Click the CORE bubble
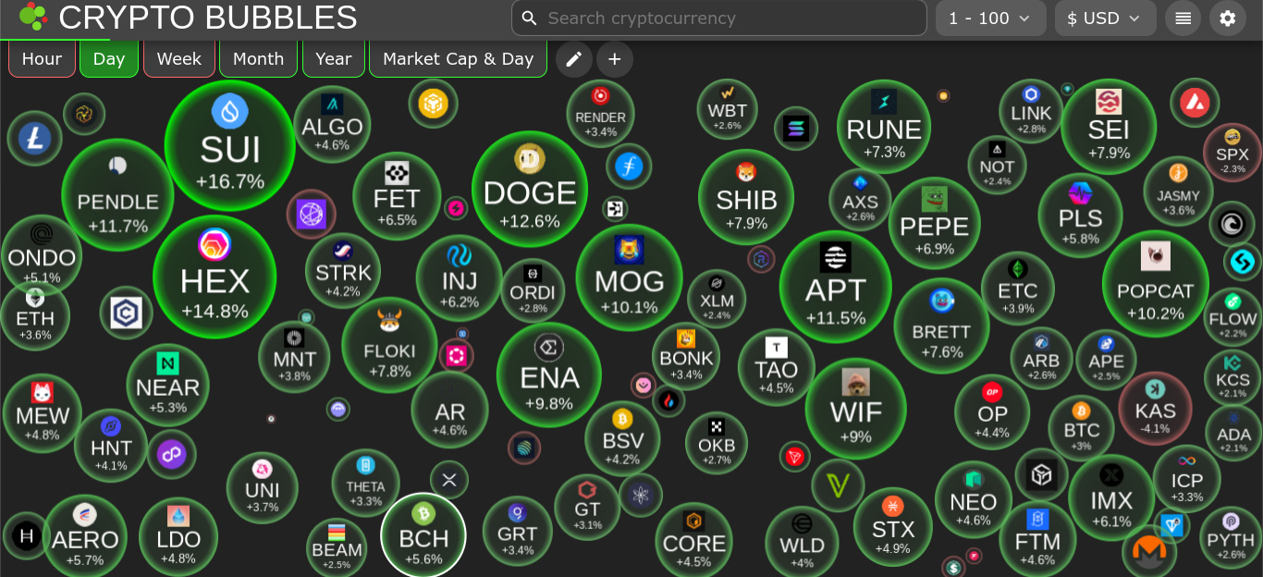This screenshot has height=577, width=1263. (x=693, y=540)
